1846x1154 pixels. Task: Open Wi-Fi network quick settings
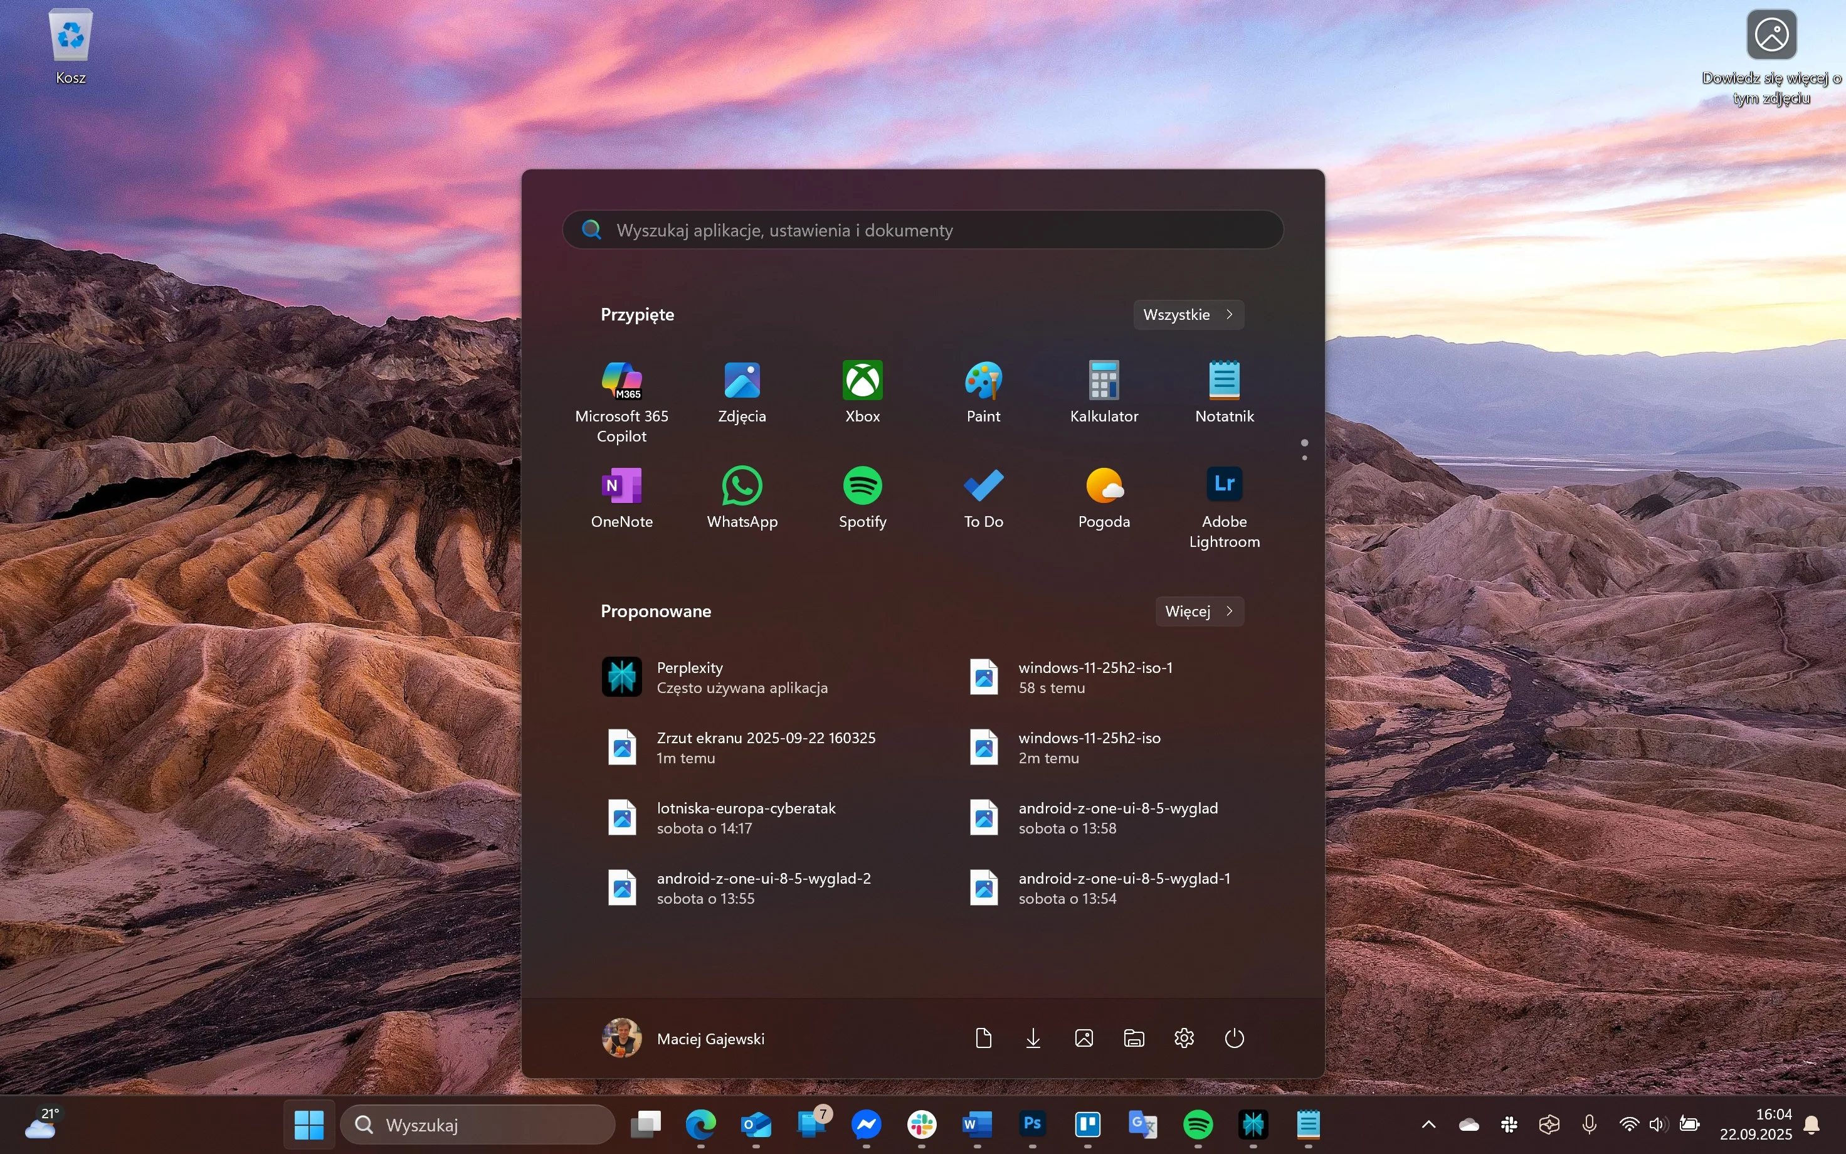[x=1628, y=1125]
